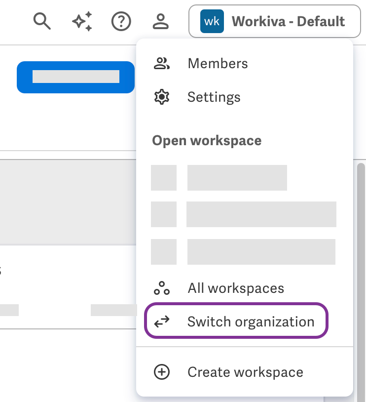This screenshot has height=402, width=366.
Task: Open Settings from the menu
Action: [245, 97]
